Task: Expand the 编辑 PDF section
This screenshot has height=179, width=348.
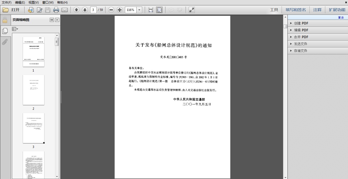Action: pos(318,30)
